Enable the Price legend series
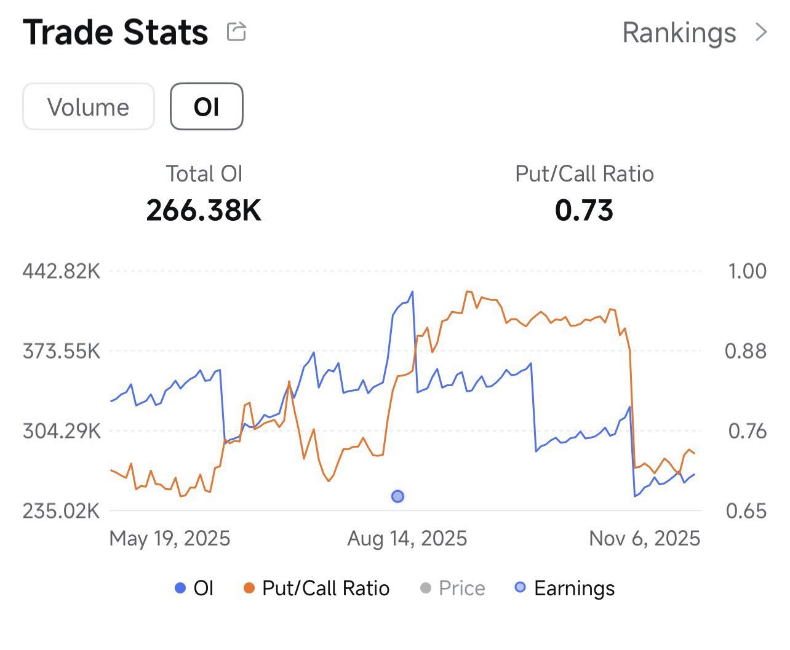 [452, 588]
